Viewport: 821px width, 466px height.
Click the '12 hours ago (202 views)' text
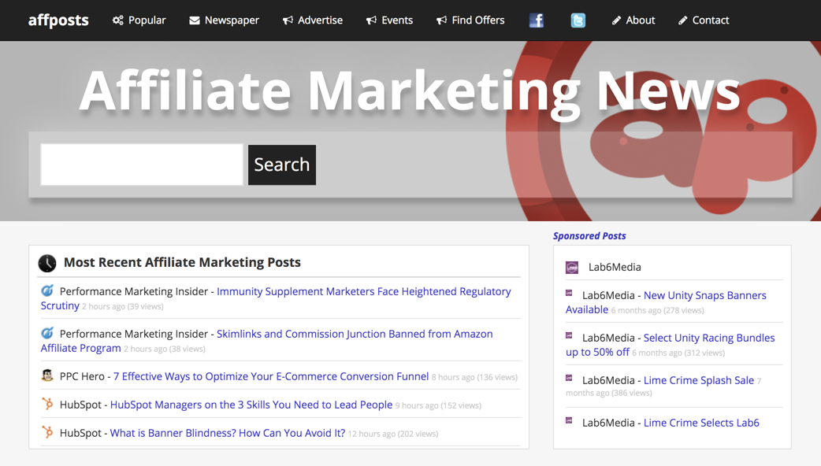tap(393, 434)
